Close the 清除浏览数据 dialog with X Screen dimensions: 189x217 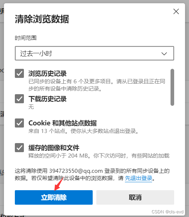[x=176, y=12]
